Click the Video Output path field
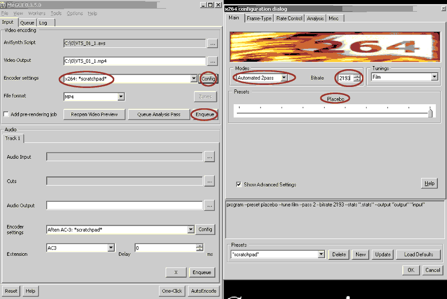Screen dimensions: 447x299 point(135,61)
